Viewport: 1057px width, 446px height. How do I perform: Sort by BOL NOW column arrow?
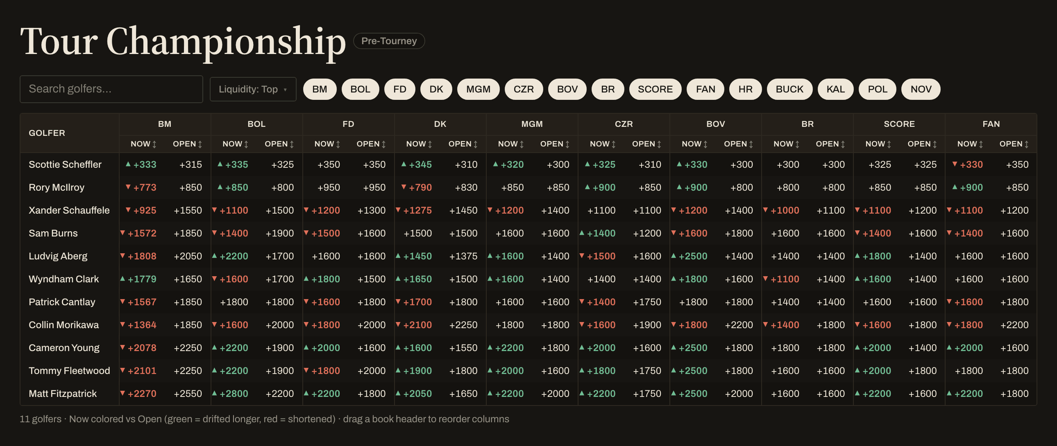pos(246,144)
